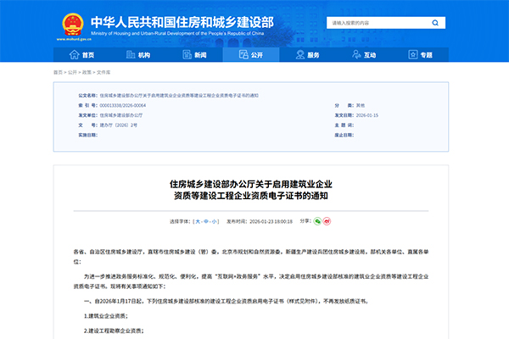Select large font size 大

[x=198, y=220]
